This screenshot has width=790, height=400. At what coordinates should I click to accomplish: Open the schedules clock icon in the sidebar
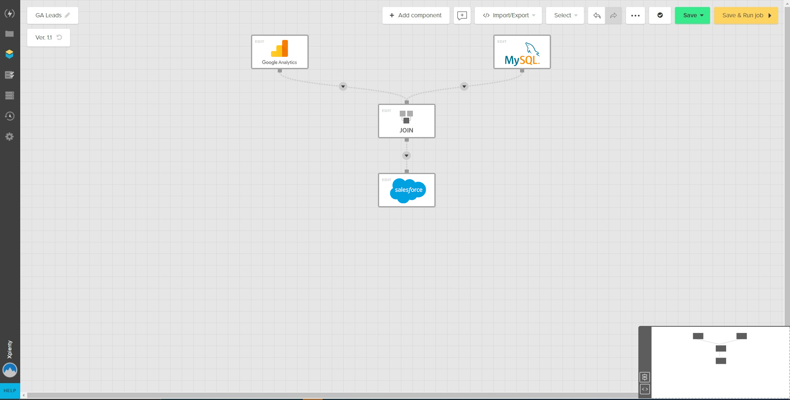pos(9,116)
